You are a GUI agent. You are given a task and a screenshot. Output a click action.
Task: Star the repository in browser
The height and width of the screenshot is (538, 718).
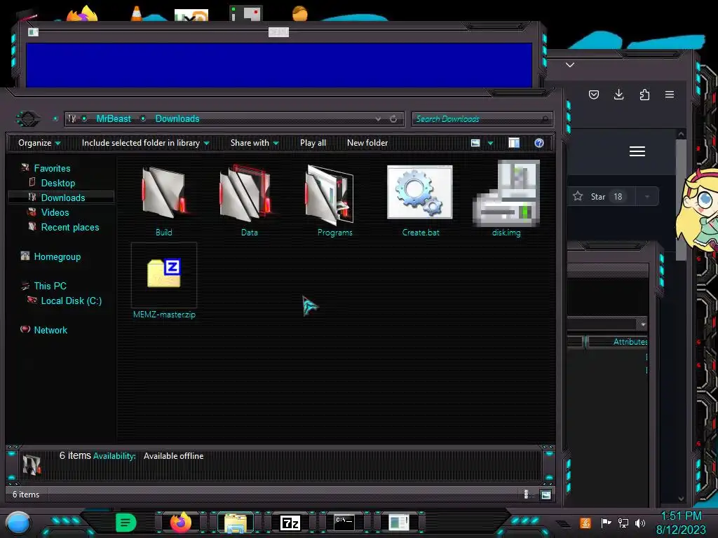601,197
